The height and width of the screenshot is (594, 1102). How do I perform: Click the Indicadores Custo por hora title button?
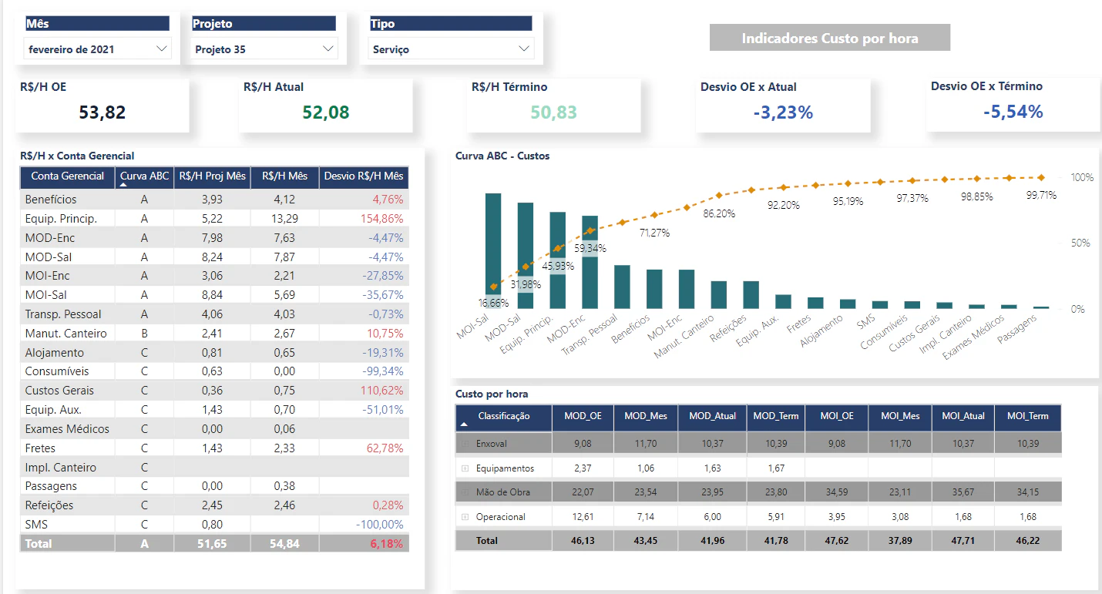click(830, 38)
